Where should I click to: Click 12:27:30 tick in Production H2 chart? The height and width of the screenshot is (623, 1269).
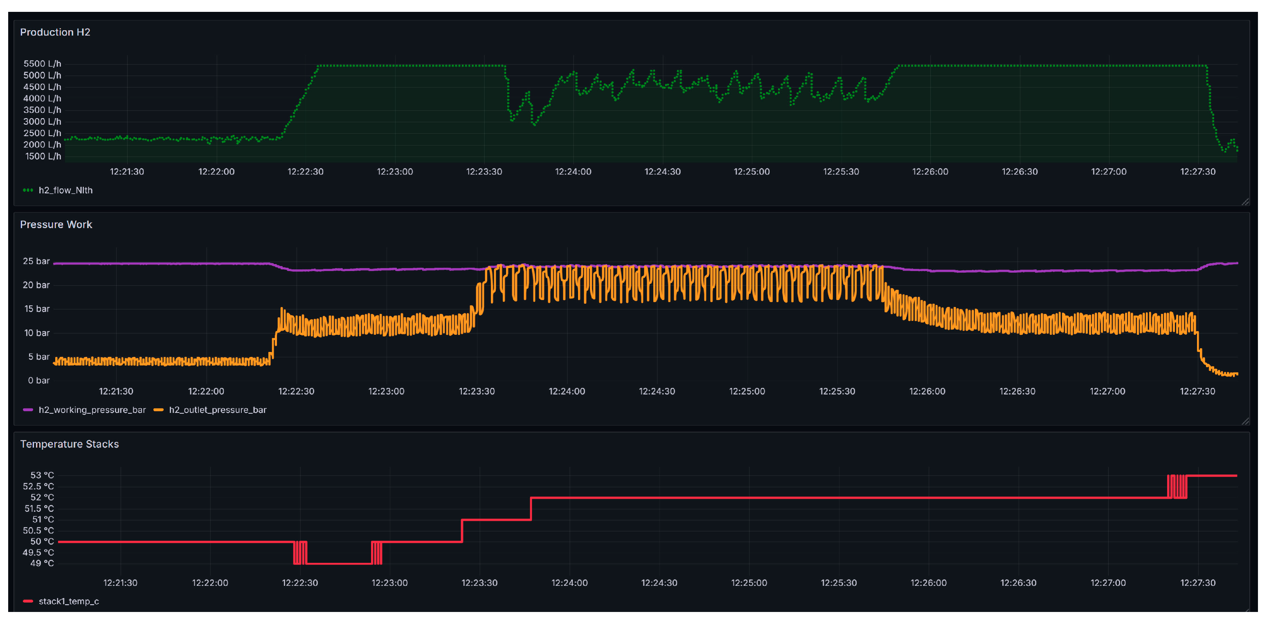1198,172
